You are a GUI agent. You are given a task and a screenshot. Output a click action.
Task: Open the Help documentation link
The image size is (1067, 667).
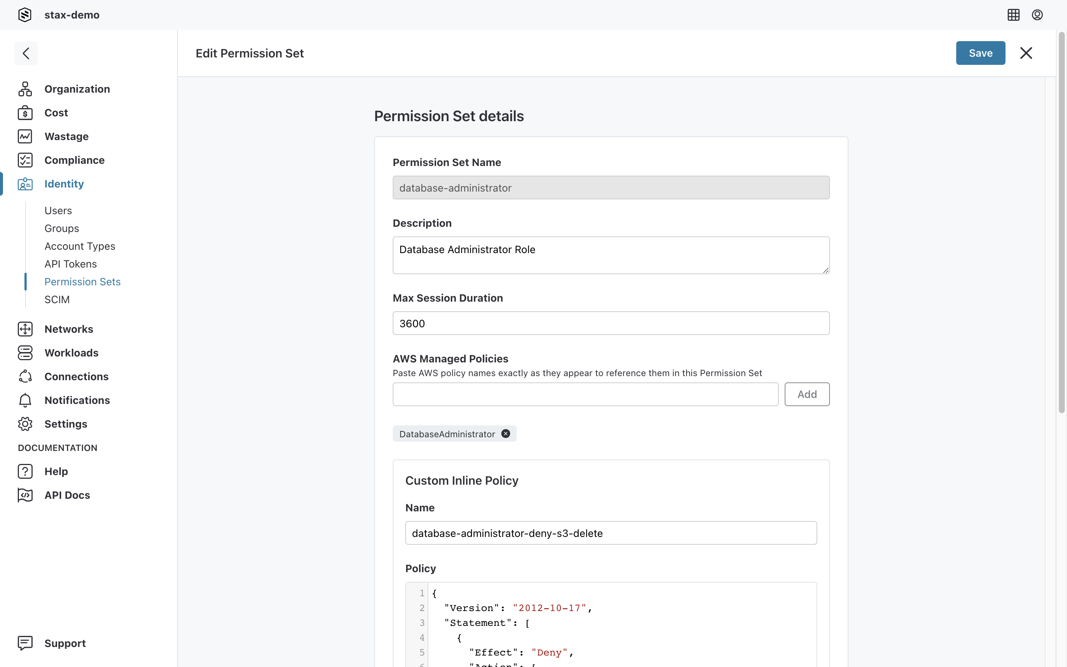tap(56, 471)
